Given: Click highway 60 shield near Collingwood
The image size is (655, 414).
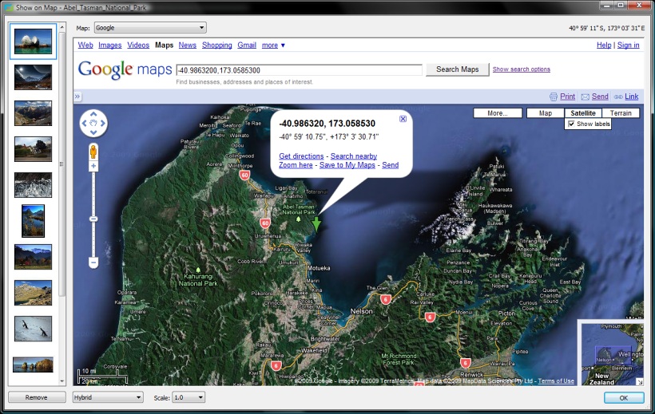Looking at the screenshot, I should click(x=244, y=175).
